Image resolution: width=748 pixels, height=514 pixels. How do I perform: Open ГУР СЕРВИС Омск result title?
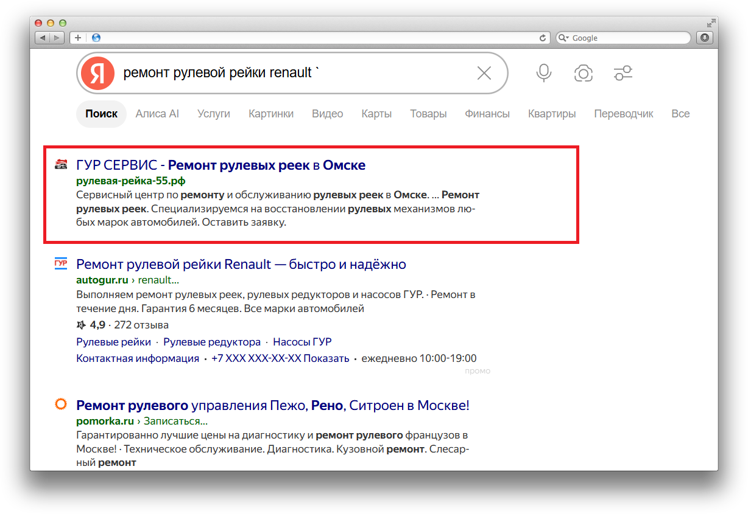221,165
